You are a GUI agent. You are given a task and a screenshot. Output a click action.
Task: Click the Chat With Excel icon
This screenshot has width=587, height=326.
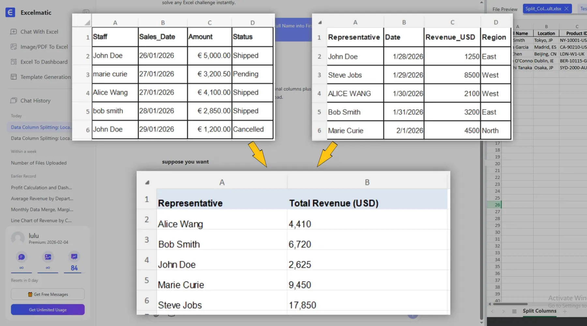coord(13,32)
